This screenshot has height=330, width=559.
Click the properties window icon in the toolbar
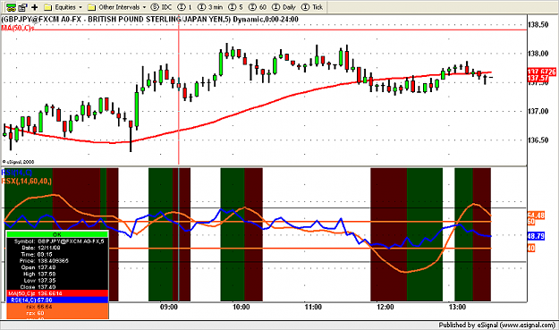tap(23, 7)
